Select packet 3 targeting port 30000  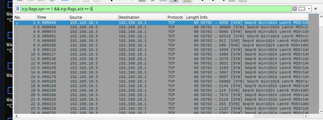click(161, 27)
